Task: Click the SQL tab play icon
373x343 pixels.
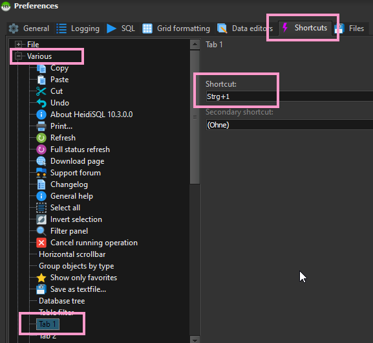Action: (111, 28)
